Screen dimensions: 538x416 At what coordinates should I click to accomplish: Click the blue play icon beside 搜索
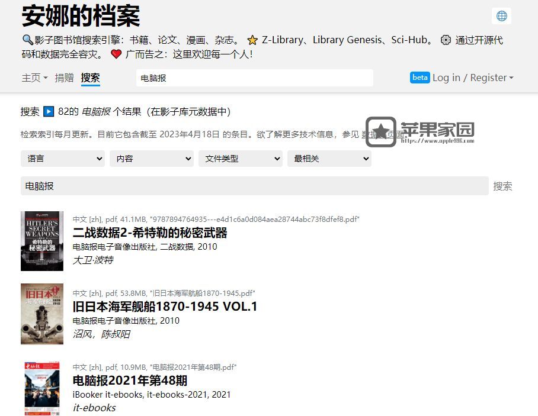49,112
